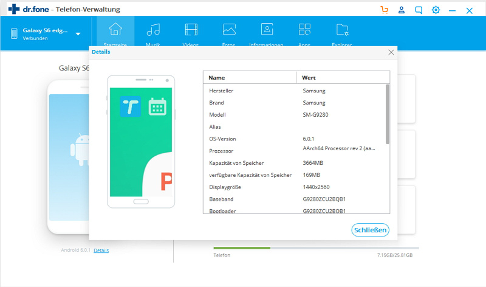The height and width of the screenshot is (287, 486).
Task: Click the Schließen button
Action: tap(370, 230)
